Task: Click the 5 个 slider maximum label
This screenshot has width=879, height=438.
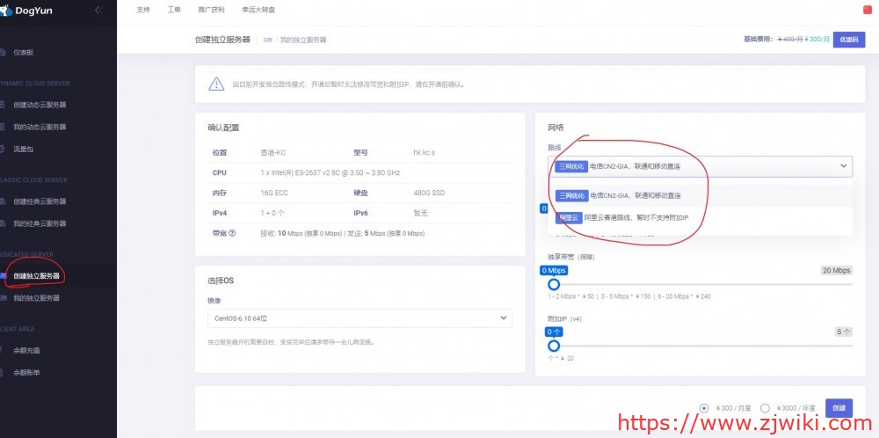Action: (844, 332)
